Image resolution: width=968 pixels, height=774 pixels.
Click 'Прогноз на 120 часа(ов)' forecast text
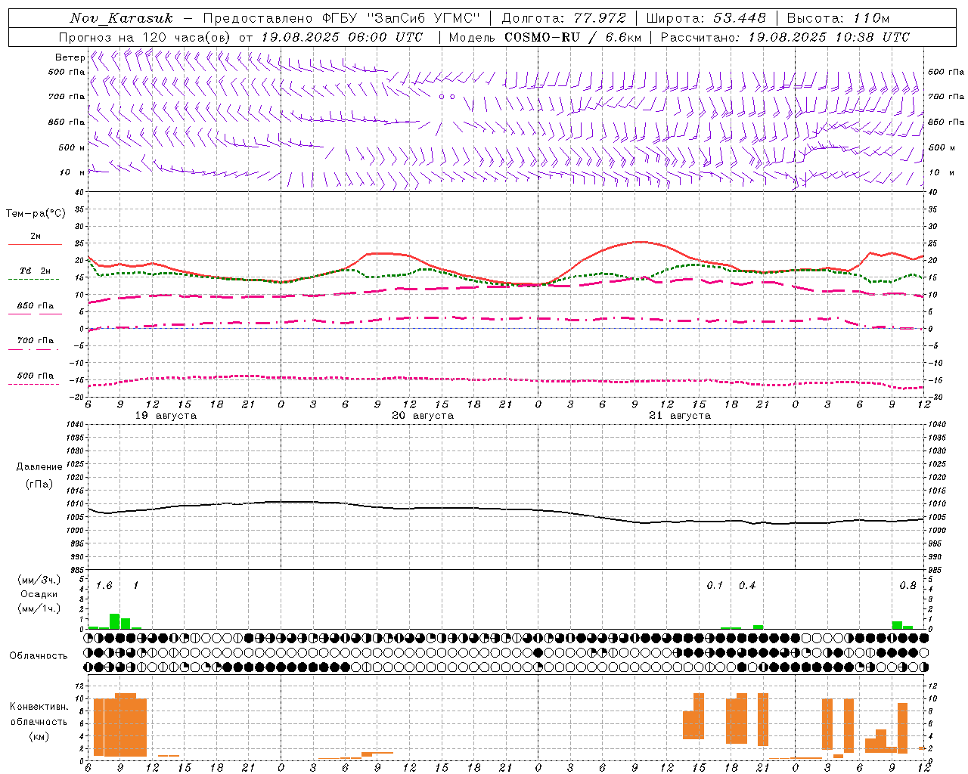coord(146,37)
